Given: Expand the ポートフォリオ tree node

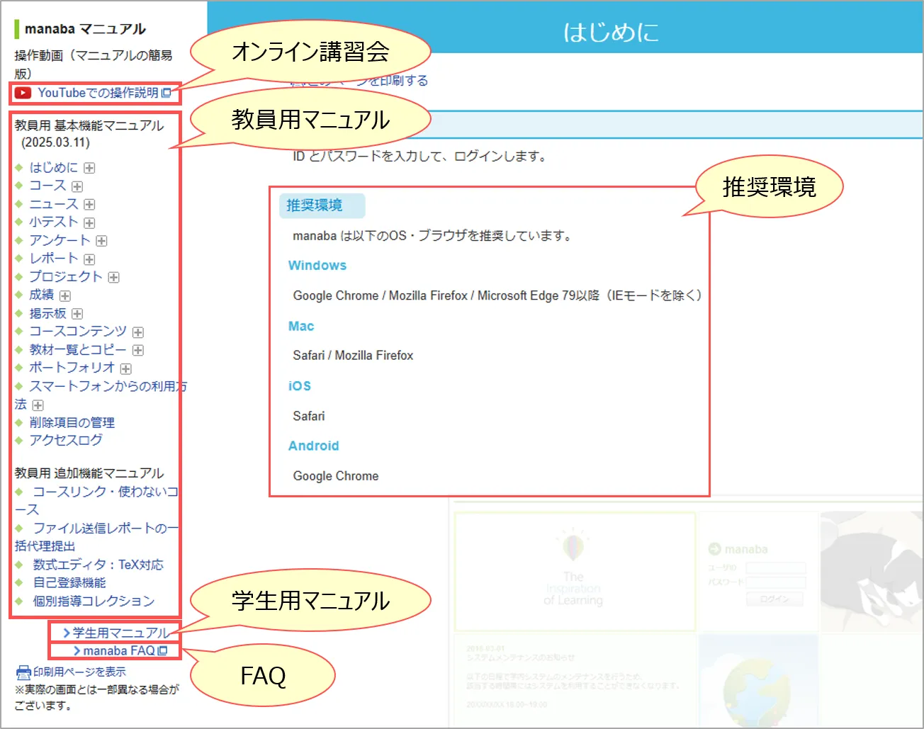Looking at the screenshot, I should (125, 368).
